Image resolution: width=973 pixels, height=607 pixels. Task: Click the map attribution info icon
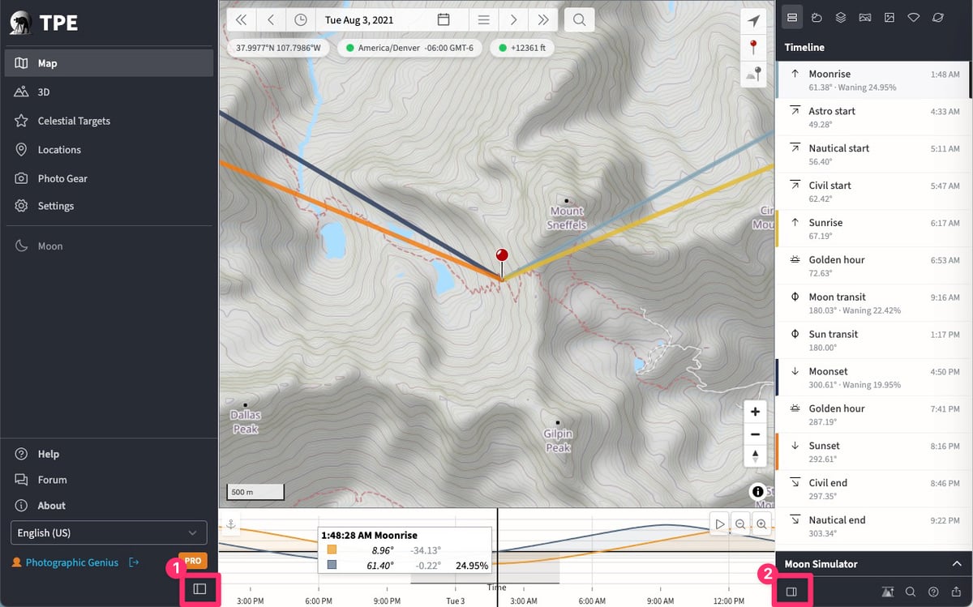(x=757, y=491)
